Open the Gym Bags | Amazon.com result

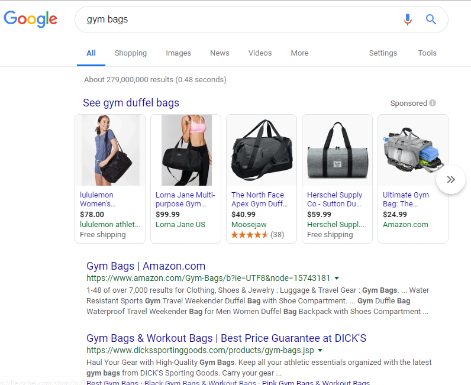pos(146,266)
